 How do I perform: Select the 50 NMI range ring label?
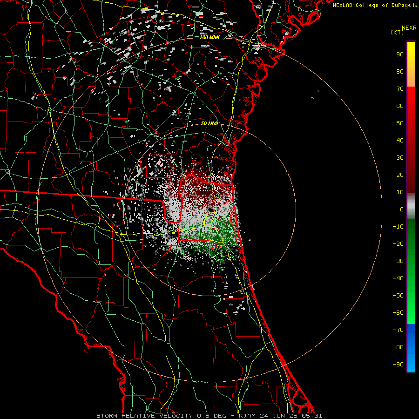pos(209,123)
